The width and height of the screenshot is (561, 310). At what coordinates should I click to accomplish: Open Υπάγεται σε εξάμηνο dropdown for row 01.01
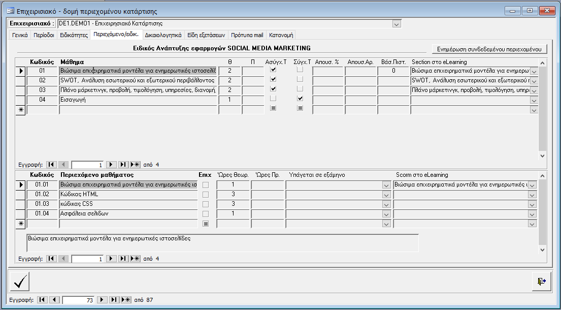click(386, 185)
